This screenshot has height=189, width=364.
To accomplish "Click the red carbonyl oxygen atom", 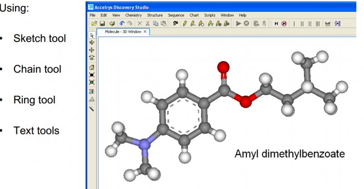I will coord(222,67).
